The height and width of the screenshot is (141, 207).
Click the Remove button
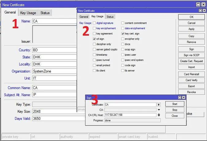point(191,42)
